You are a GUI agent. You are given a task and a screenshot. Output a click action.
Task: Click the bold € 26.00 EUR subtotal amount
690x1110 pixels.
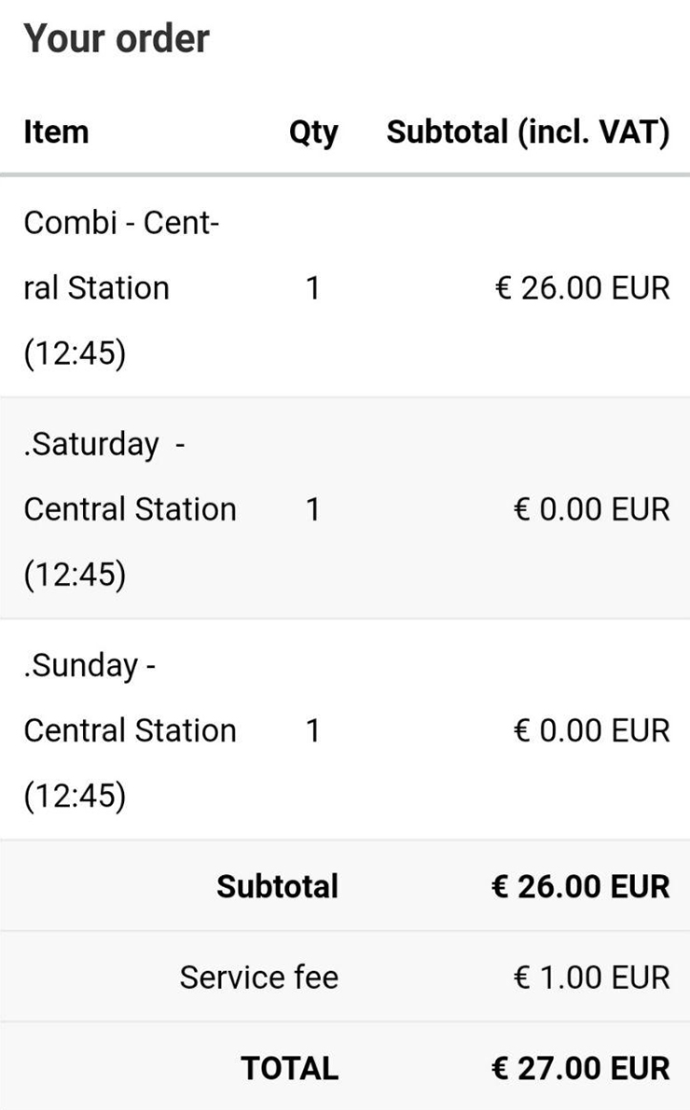tap(580, 886)
